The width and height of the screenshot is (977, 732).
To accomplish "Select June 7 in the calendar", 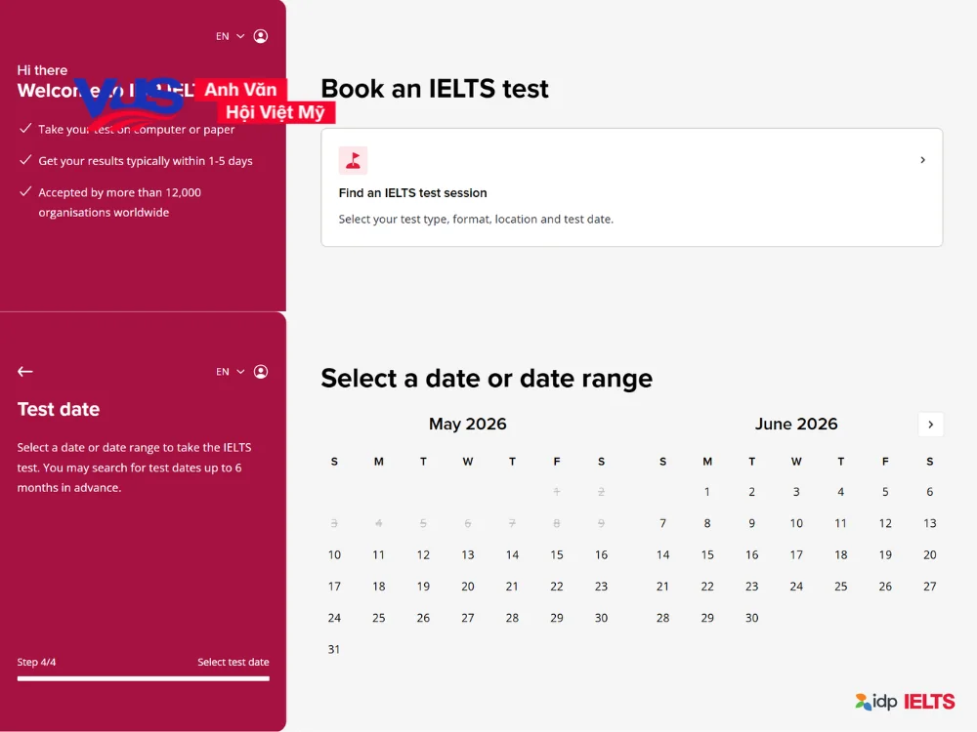I will [x=663, y=523].
